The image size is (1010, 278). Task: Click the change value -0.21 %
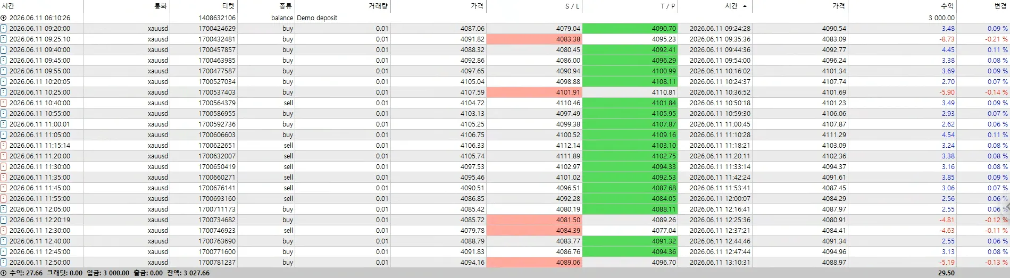(x=996, y=39)
